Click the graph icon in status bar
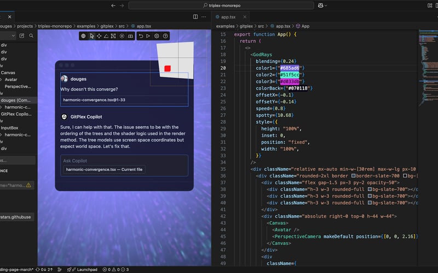The height and width of the screenshot is (273, 438). [60, 269]
